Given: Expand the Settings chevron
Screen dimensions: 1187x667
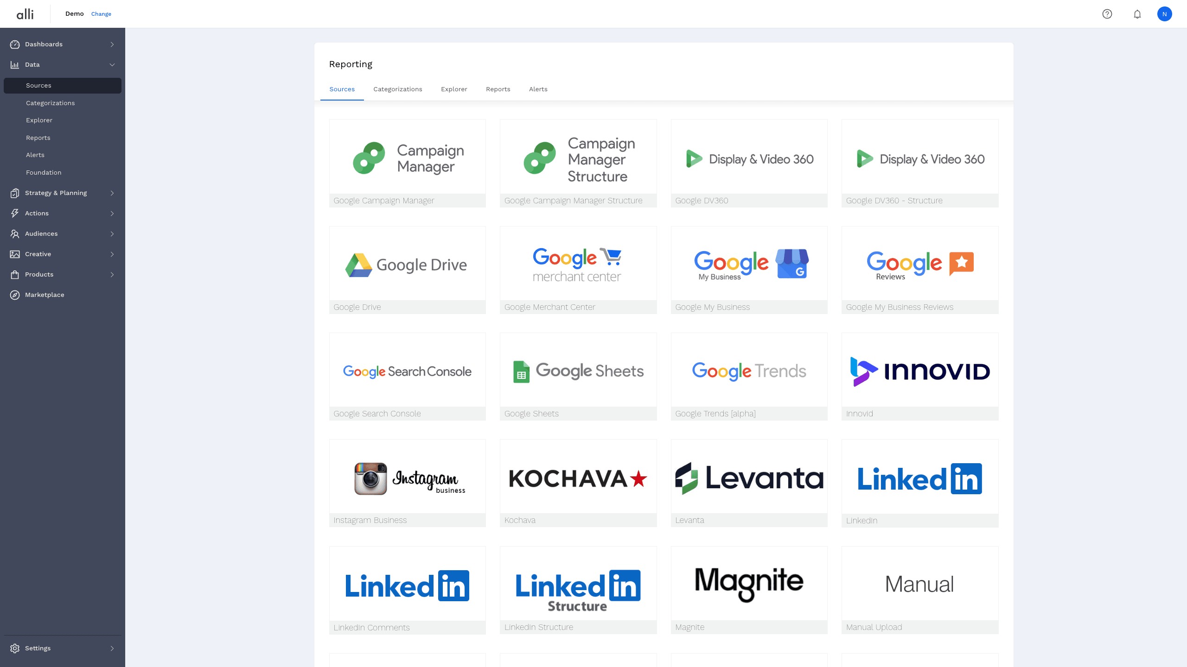Looking at the screenshot, I should pyautogui.click(x=112, y=648).
